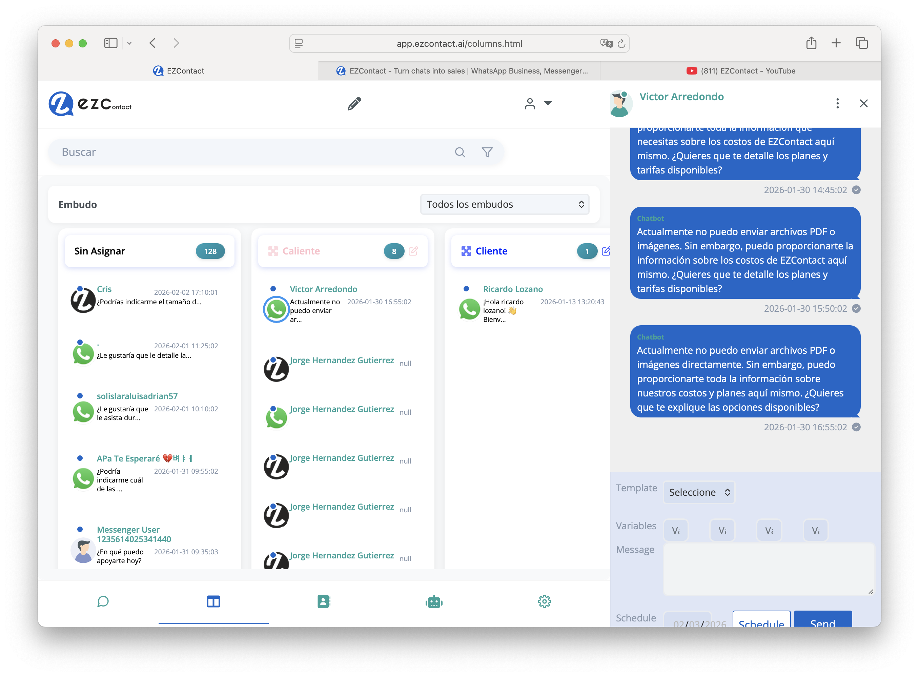The width and height of the screenshot is (919, 677).
Task: Switch to the contacts book icon
Action: pos(324,601)
